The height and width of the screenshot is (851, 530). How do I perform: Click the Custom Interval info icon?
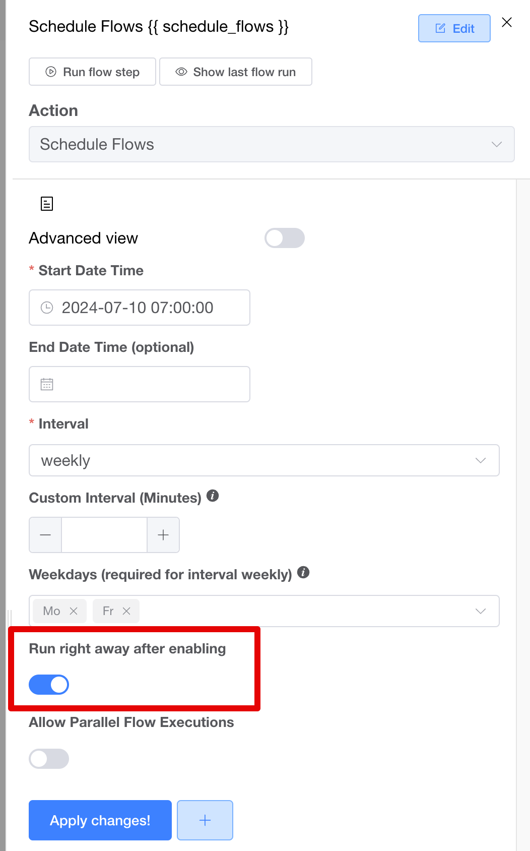coord(213,496)
